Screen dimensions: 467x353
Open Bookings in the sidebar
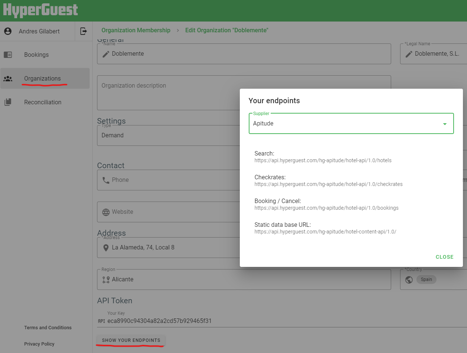[x=45, y=55]
